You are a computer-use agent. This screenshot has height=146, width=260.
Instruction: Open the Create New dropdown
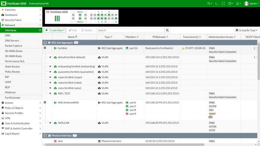click(x=55, y=30)
